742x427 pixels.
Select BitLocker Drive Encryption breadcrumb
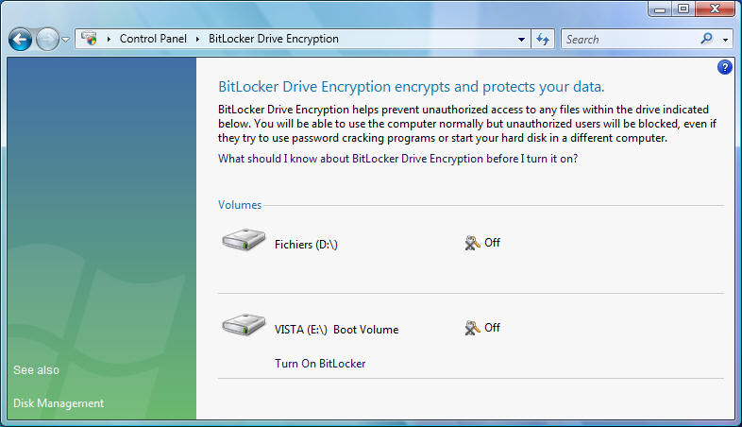coord(273,40)
